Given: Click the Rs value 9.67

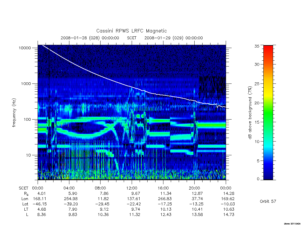Looking at the screenshot, I should click(136, 193).
